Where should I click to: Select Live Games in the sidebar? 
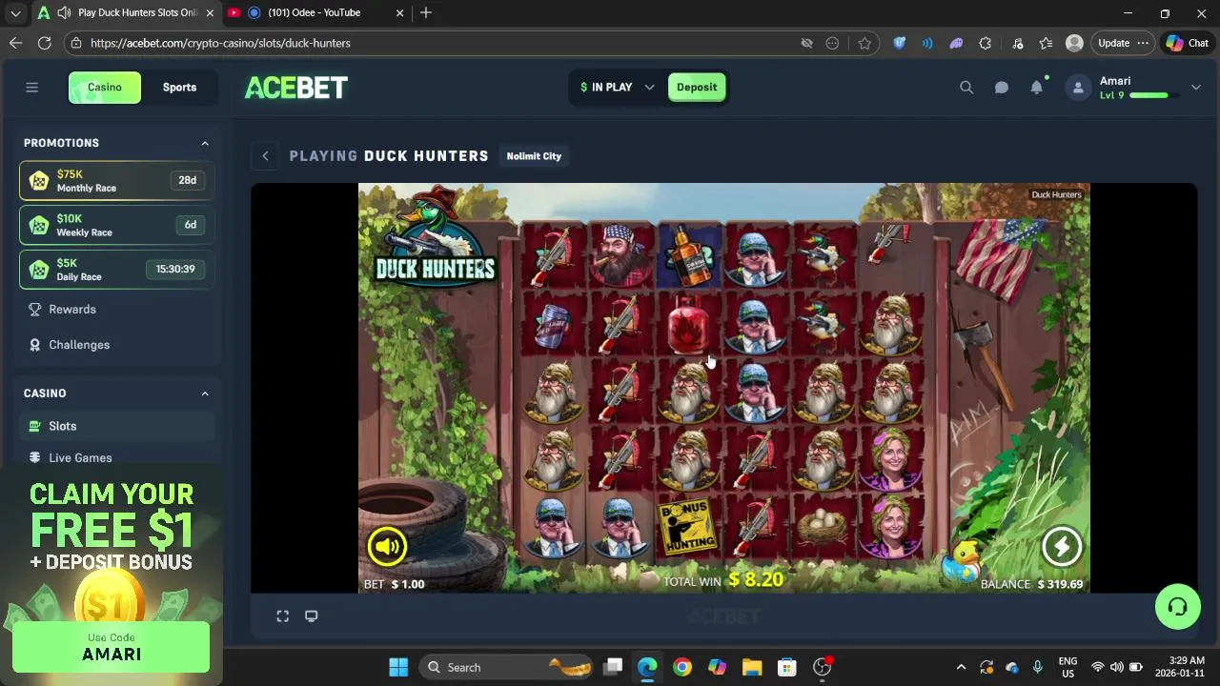[x=79, y=457]
